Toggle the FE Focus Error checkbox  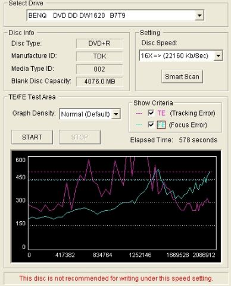pos(151,125)
